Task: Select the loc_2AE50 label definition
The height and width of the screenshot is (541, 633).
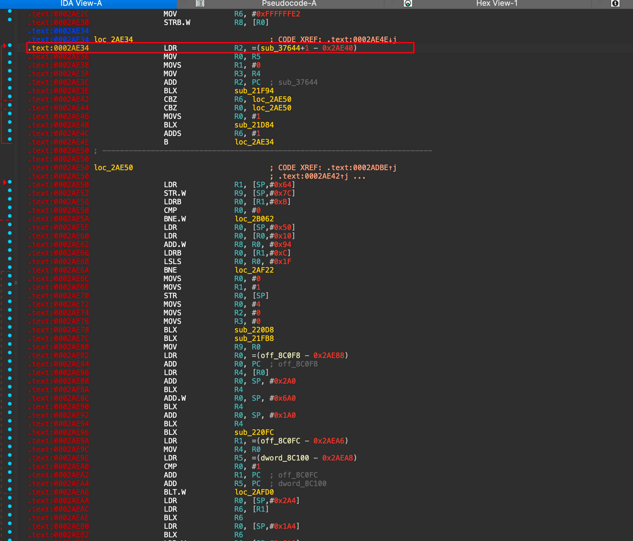Action: click(113, 168)
